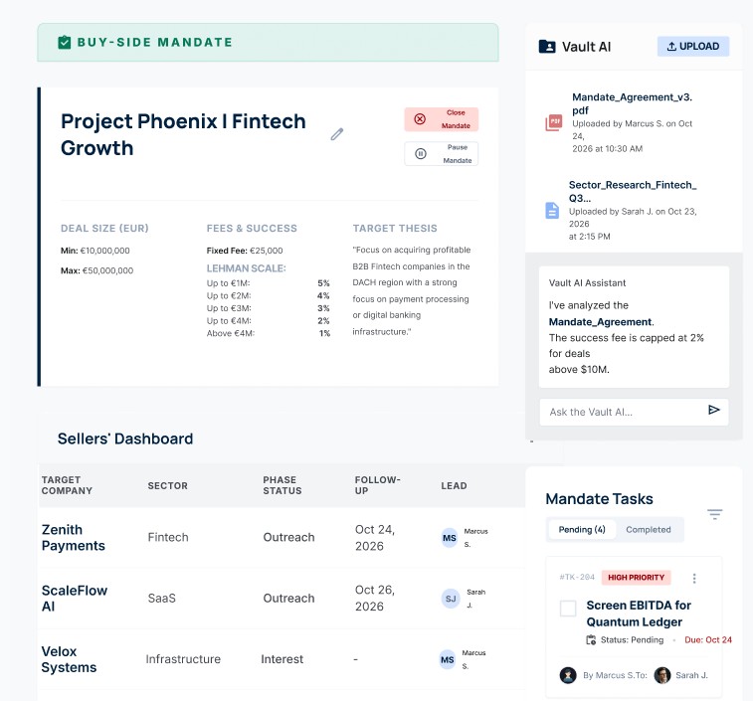Click the MS avatar in Zenith Payments row
753x701 pixels.
(450, 538)
